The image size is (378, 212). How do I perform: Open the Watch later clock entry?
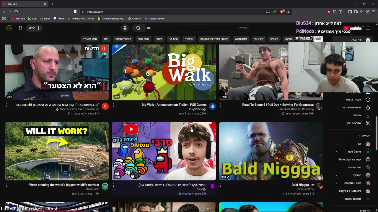coord(368,100)
